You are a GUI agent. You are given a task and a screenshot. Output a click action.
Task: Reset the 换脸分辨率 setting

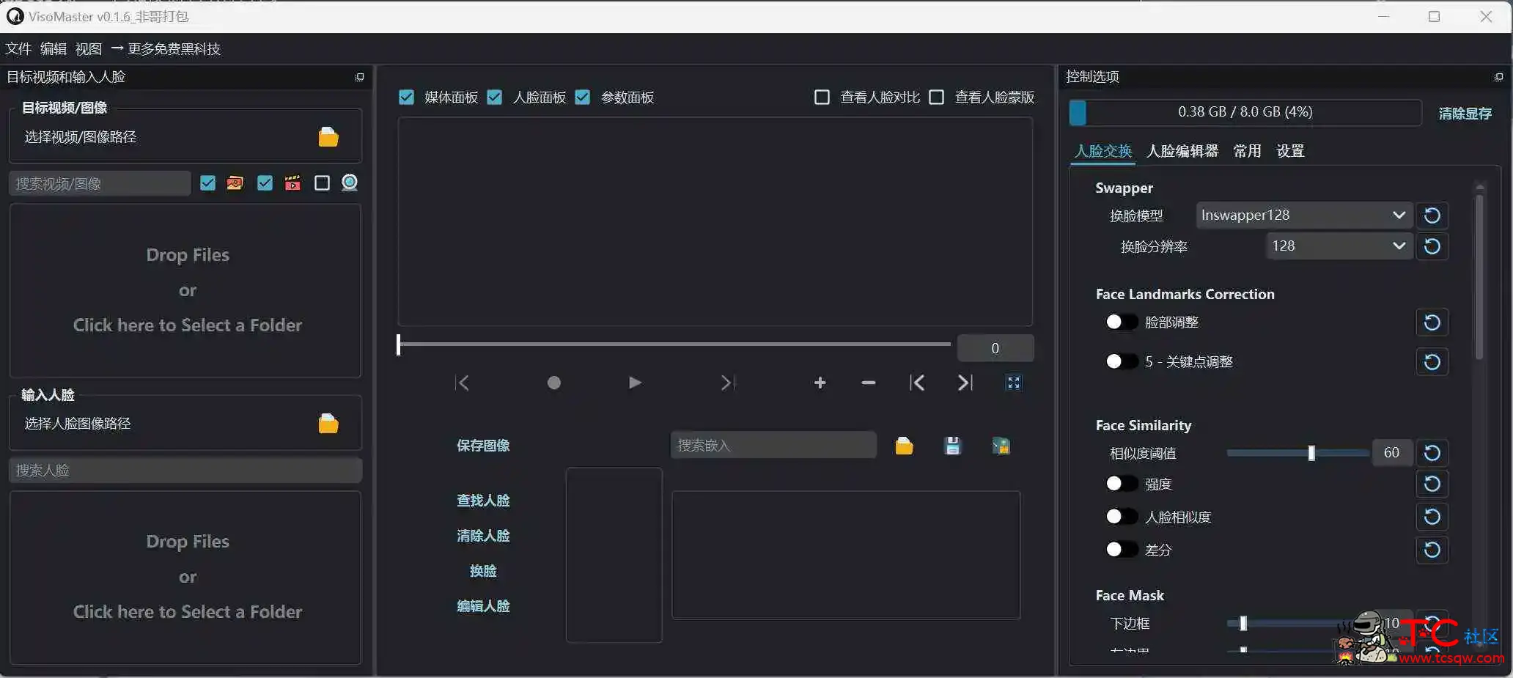click(x=1432, y=246)
